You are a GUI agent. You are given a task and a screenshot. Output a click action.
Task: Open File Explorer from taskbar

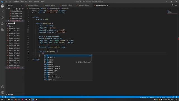tap(9, 100)
